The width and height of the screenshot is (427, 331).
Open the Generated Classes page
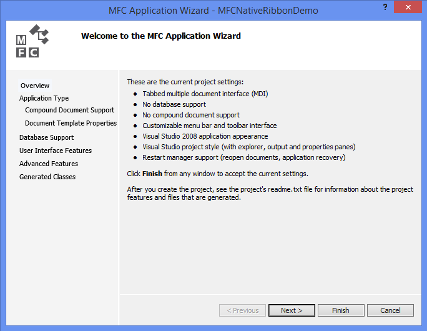[47, 177]
